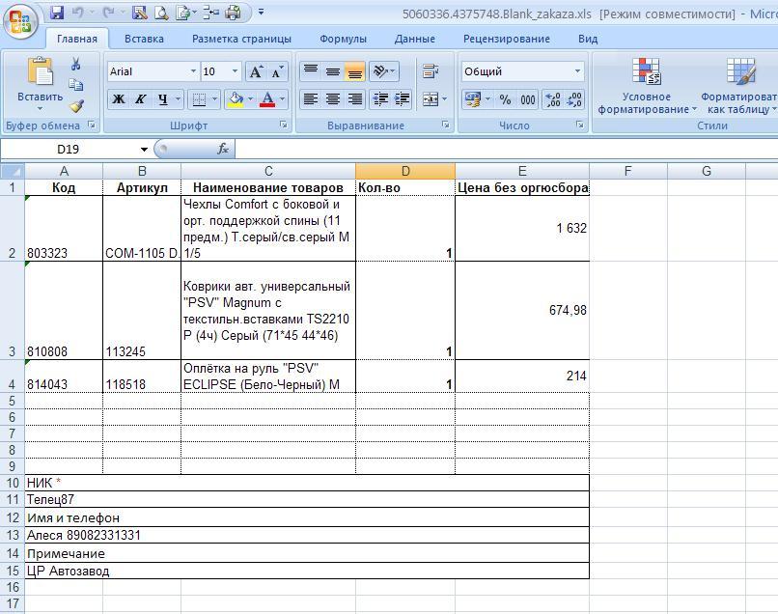The height and width of the screenshot is (614, 778).
Task: Open Print Preview from quick access toolbar
Action: pyautogui.click(x=160, y=14)
